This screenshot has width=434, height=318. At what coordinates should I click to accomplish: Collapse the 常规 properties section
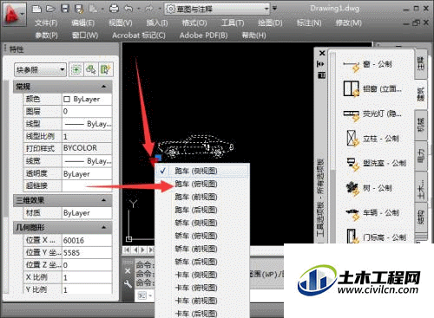pos(103,87)
